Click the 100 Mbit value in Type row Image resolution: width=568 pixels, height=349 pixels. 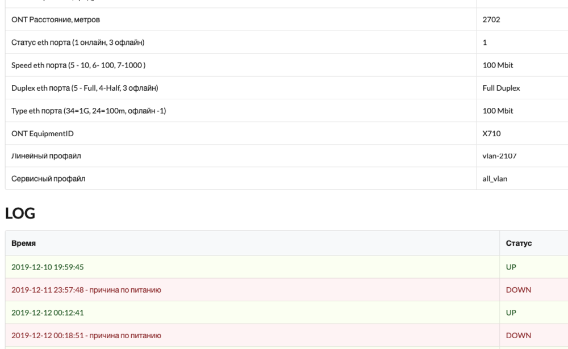pyautogui.click(x=498, y=111)
